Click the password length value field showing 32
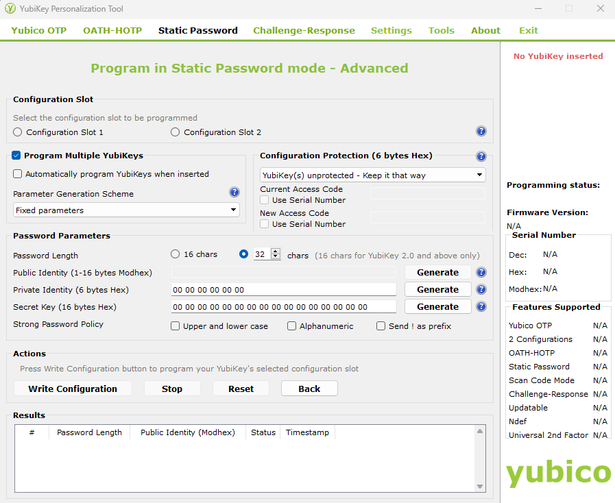615x503 pixels. click(x=262, y=254)
